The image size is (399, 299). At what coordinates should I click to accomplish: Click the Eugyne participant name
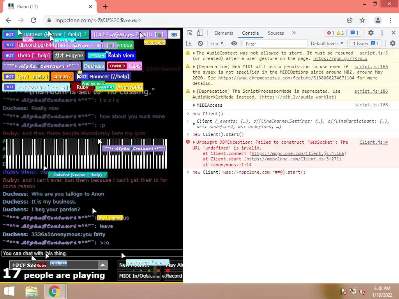click(69, 55)
